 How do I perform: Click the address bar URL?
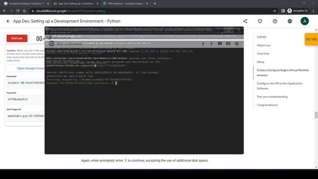coord(71,11)
